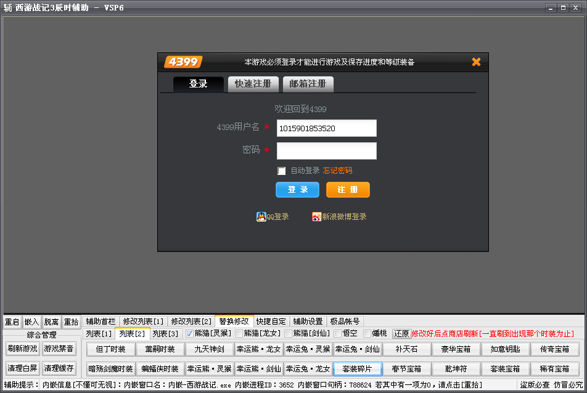Switch to the 登录 tab
This screenshot has width=587, height=393.
coord(199,84)
